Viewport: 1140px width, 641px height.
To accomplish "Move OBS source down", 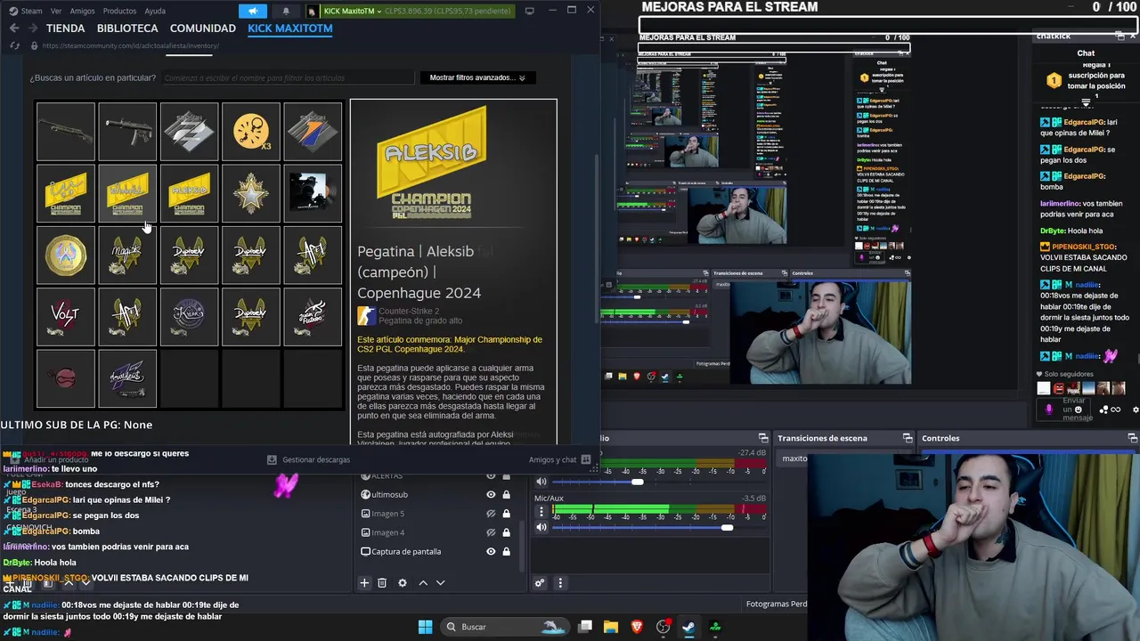I will (440, 582).
